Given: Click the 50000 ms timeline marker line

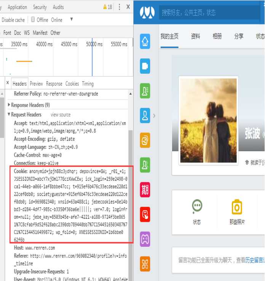Looking at the screenshot, I should (92, 57).
